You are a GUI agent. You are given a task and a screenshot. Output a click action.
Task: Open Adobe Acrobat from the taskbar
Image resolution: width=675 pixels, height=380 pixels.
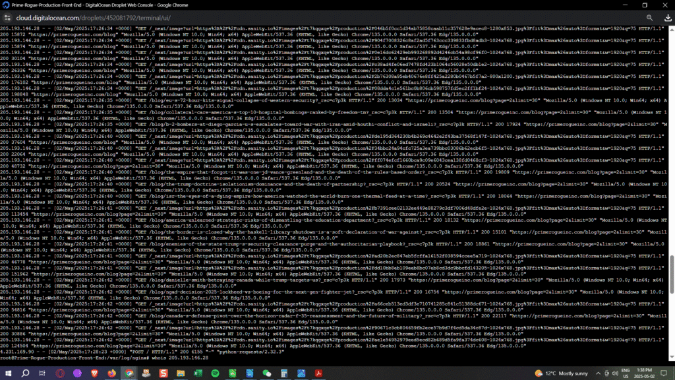click(318, 373)
